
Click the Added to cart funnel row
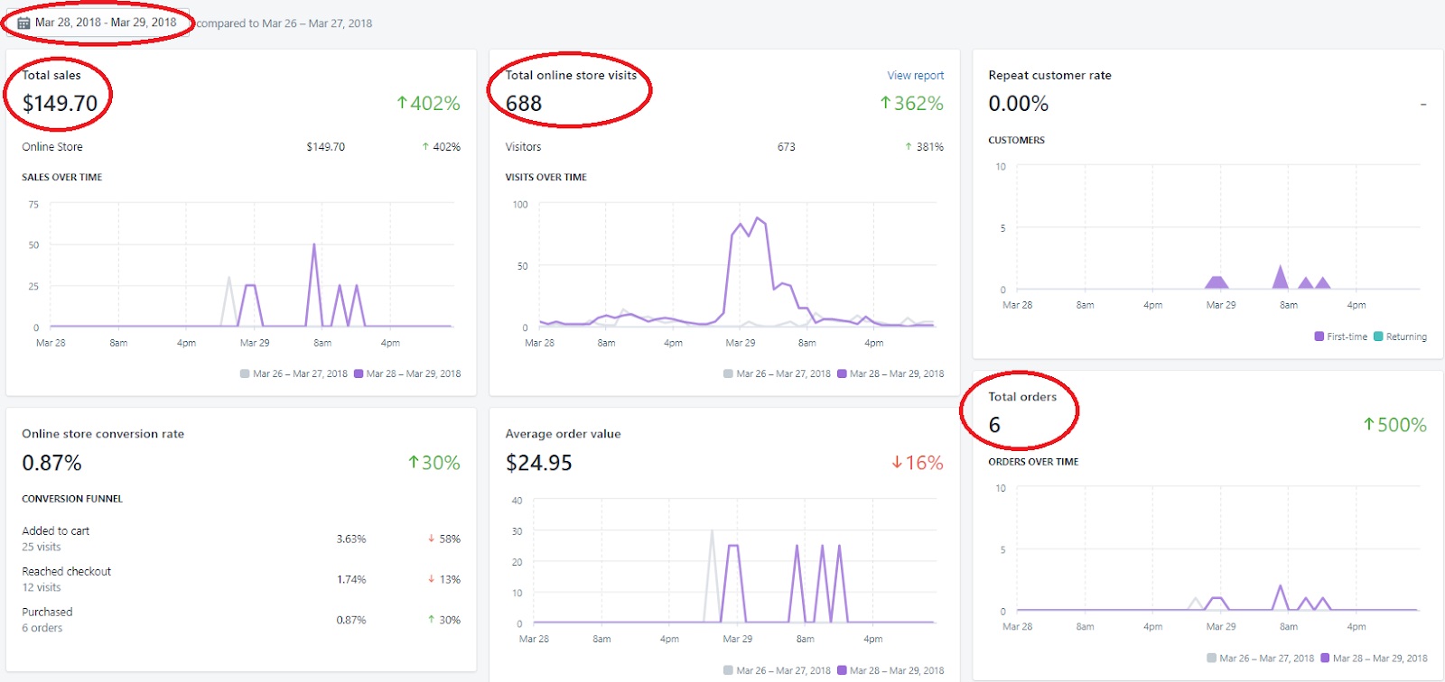(x=241, y=539)
